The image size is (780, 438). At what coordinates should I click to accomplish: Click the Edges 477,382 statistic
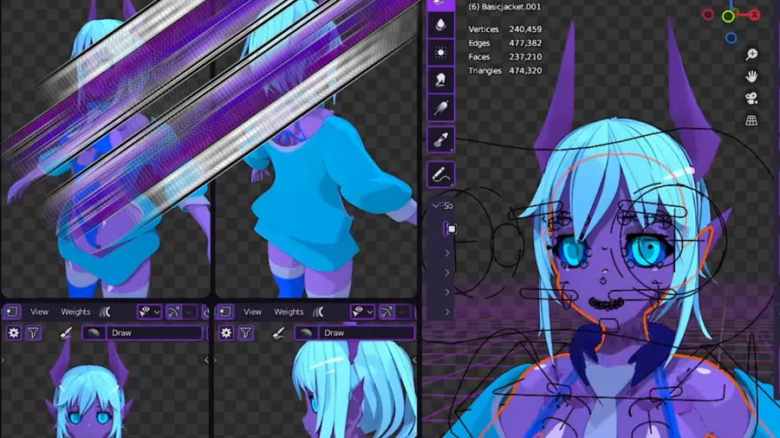505,43
